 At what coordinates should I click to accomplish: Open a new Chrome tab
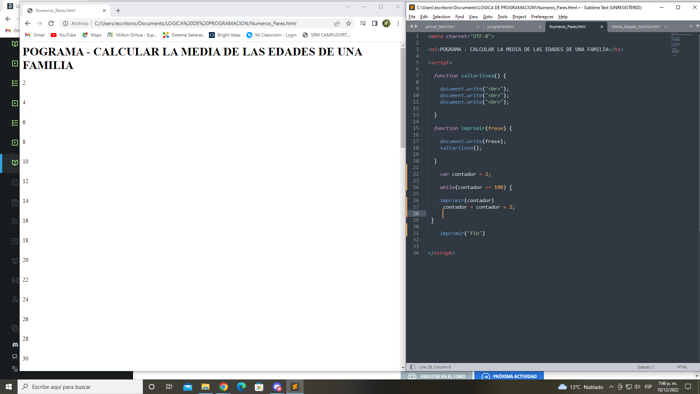118,11
